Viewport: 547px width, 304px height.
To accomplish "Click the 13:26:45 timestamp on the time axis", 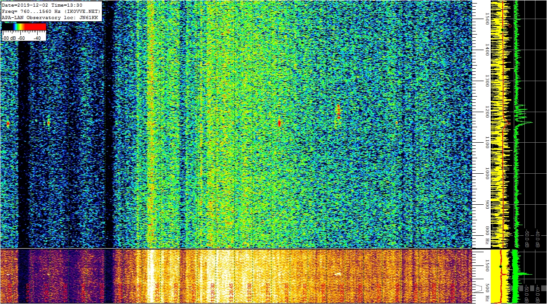I will (231, 292).
